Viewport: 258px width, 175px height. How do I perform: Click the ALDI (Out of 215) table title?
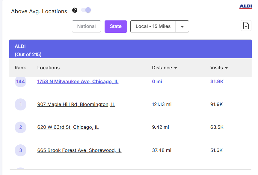coord(28,50)
